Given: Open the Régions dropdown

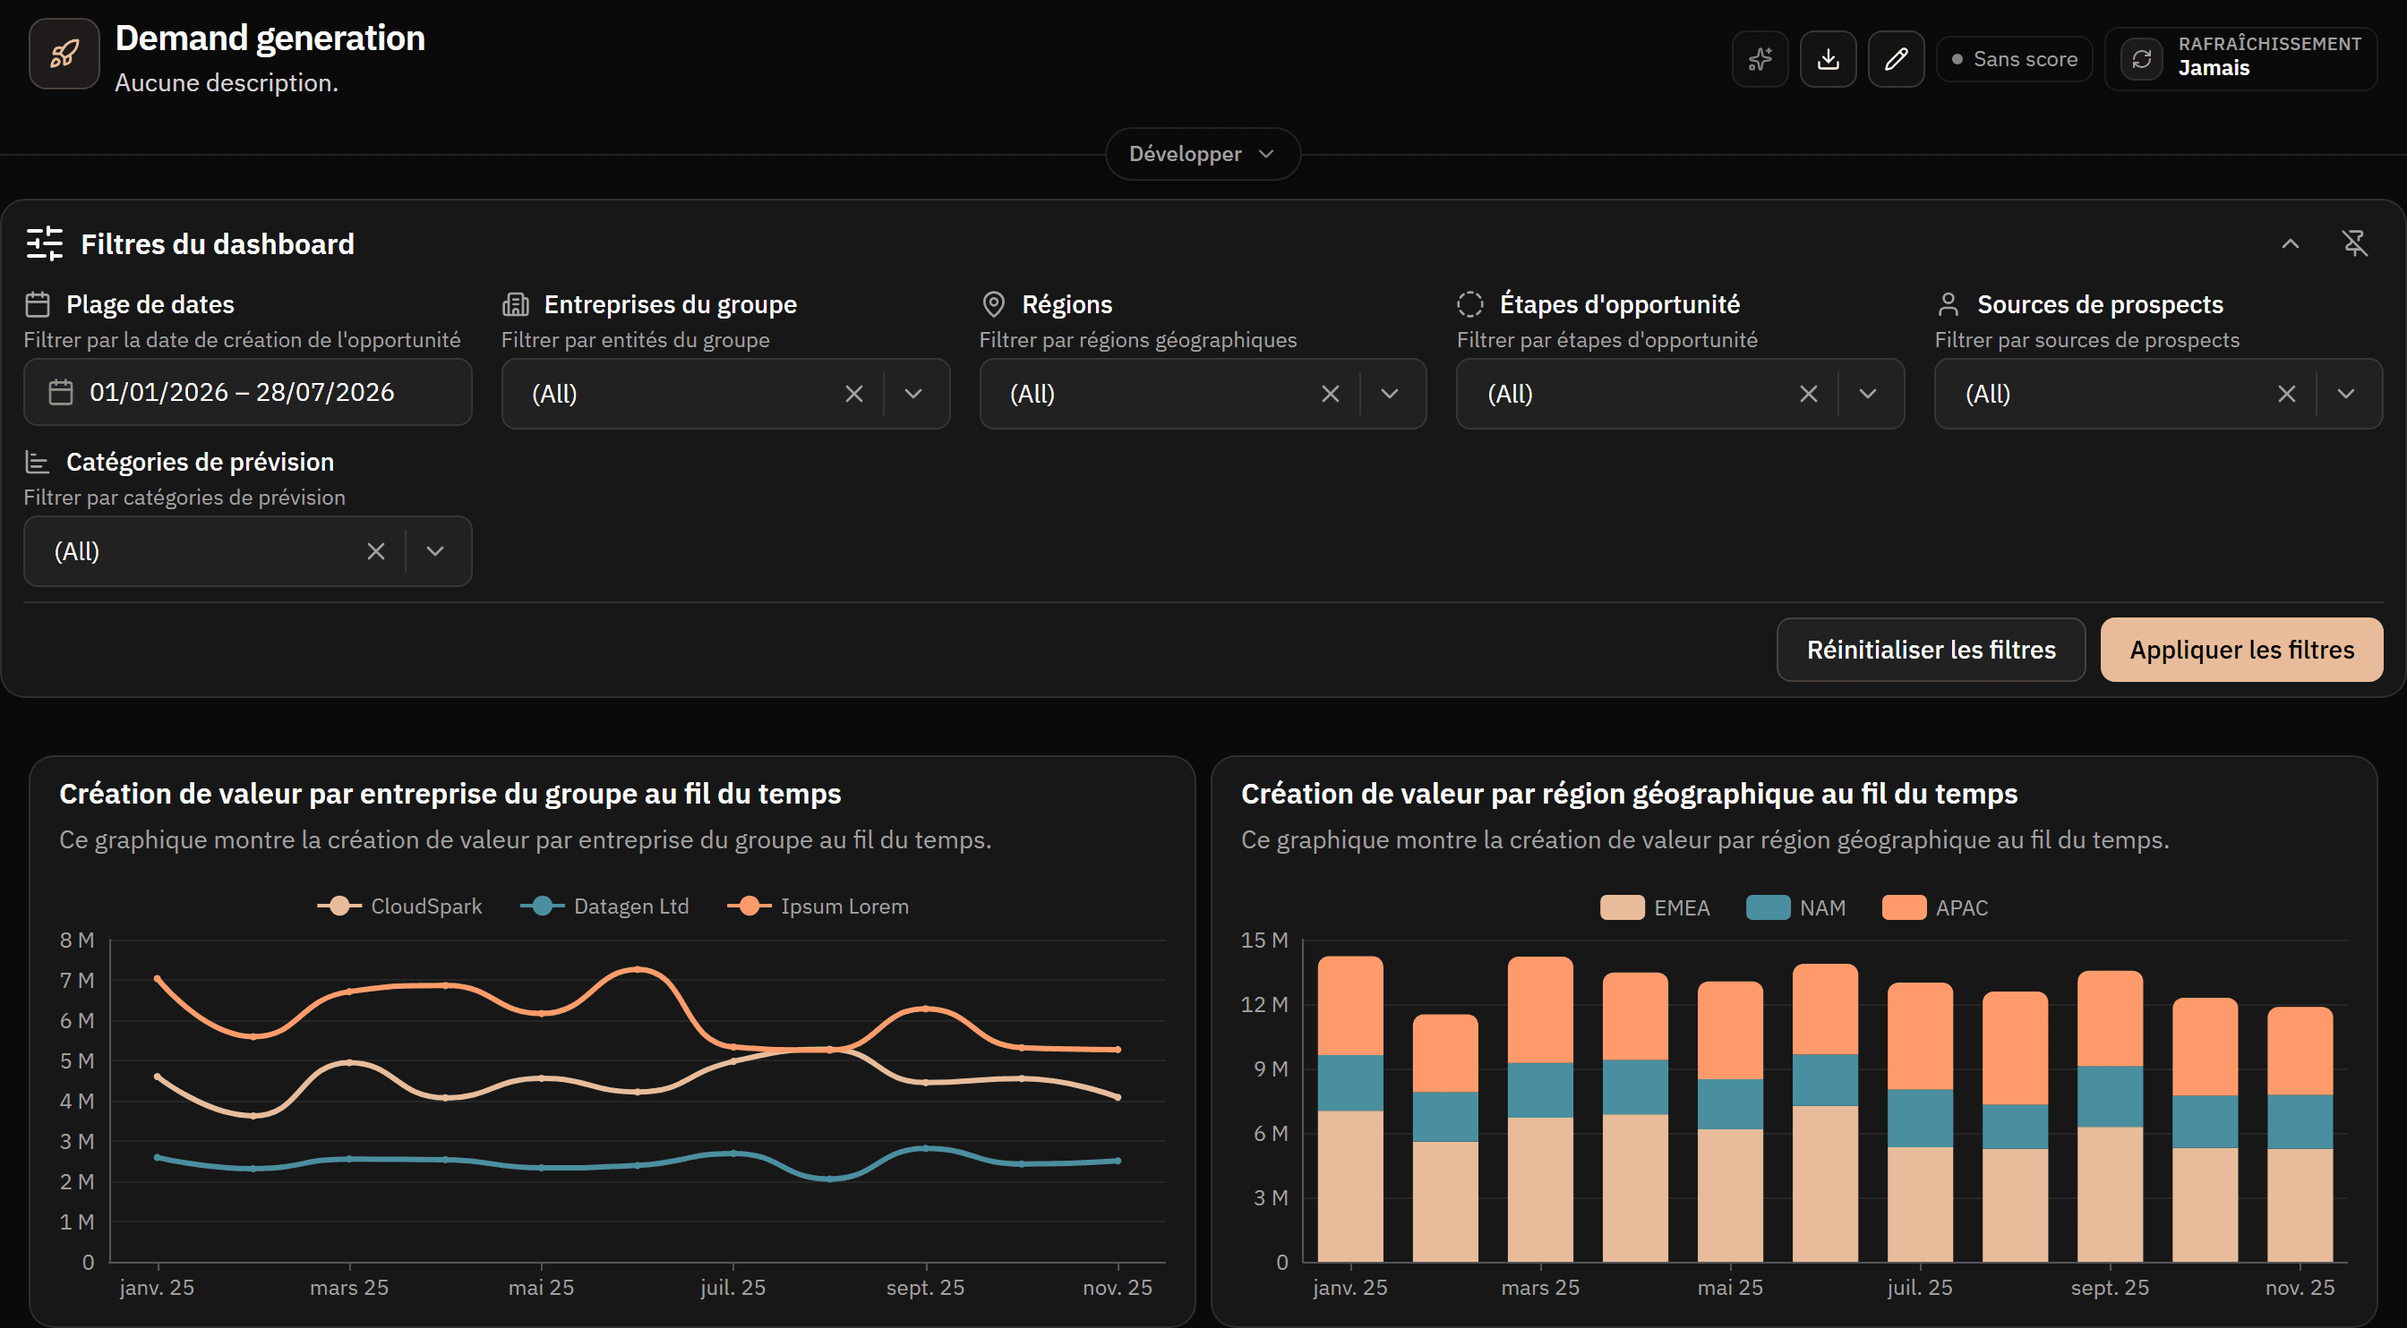Looking at the screenshot, I should (1390, 394).
